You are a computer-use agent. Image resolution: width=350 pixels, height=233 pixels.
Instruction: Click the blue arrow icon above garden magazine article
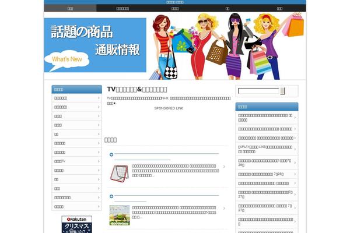coord(111,196)
